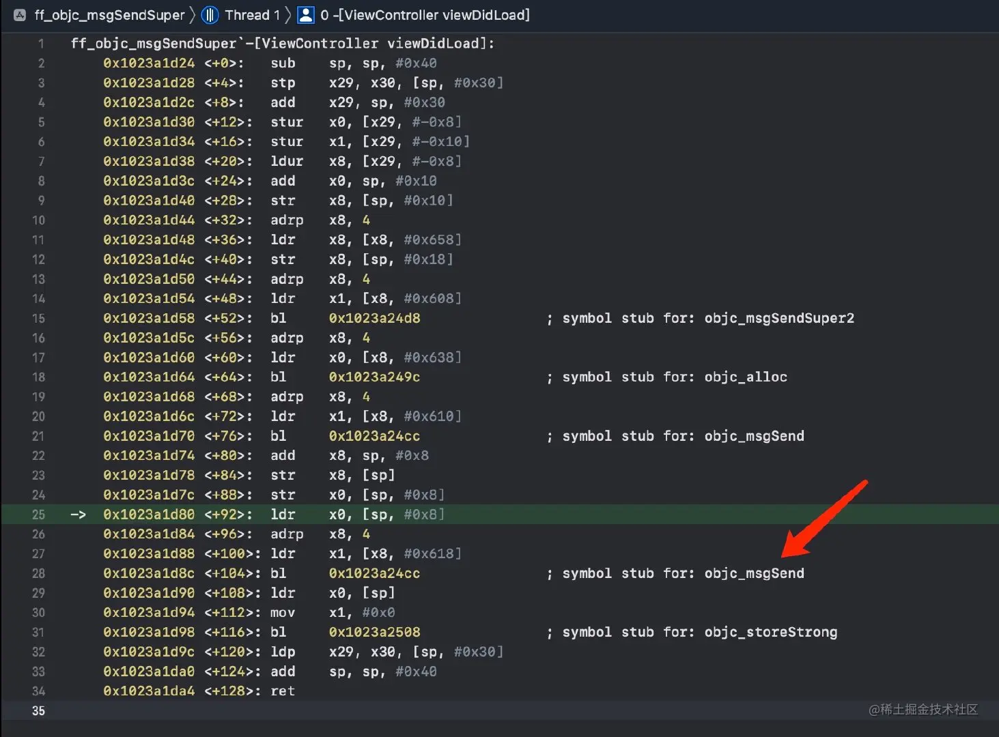Click the stack frame person icon

(x=307, y=15)
